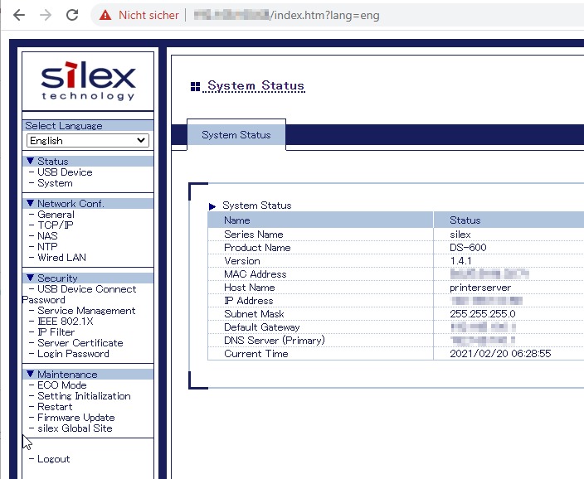Click the 'MAC Address' row label
The width and height of the screenshot is (584, 479).
pyautogui.click(x=255, y=274)
